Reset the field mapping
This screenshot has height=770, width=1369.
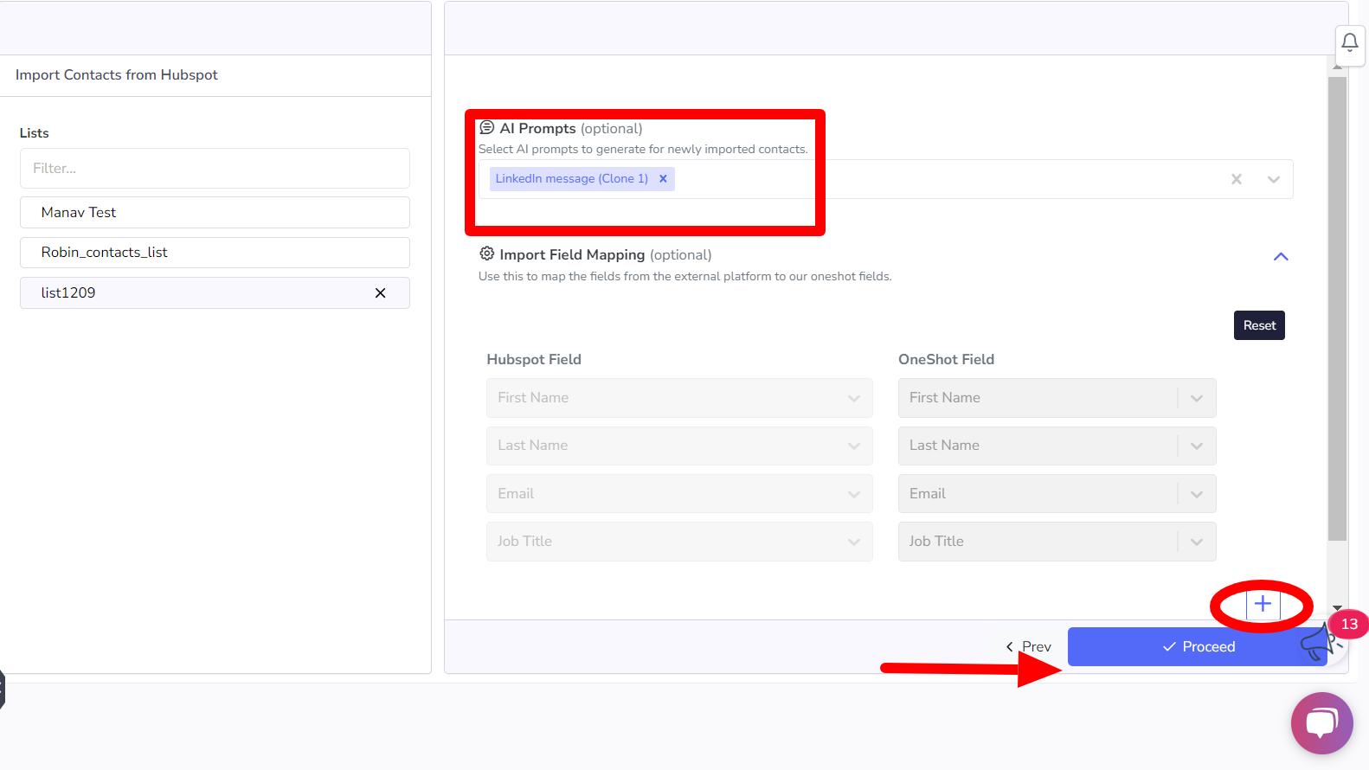1259,326
